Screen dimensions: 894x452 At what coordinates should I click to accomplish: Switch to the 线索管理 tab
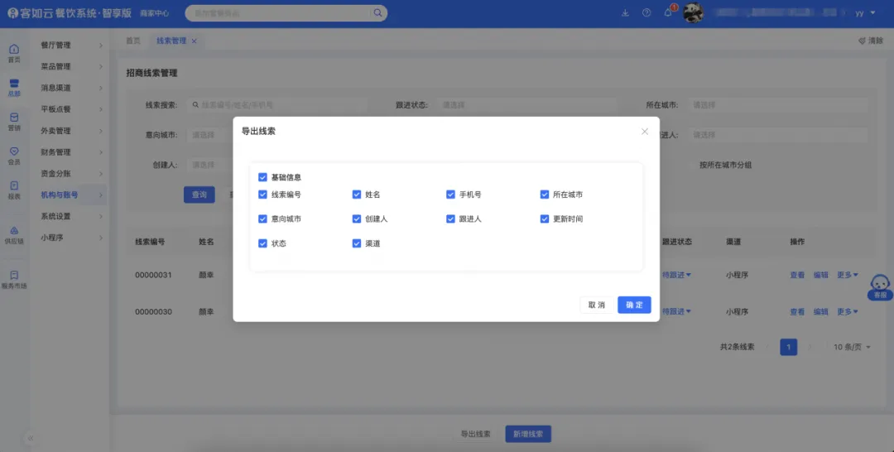tap(171, 41)
